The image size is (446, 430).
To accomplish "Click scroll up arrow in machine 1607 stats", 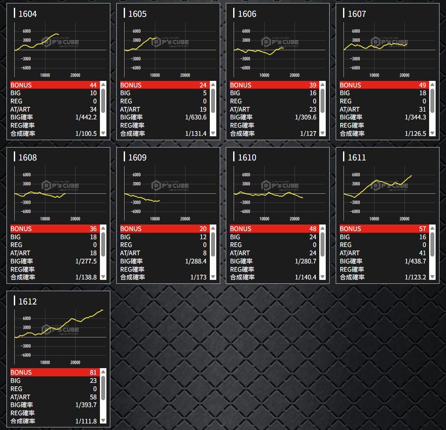I will 432,84.
